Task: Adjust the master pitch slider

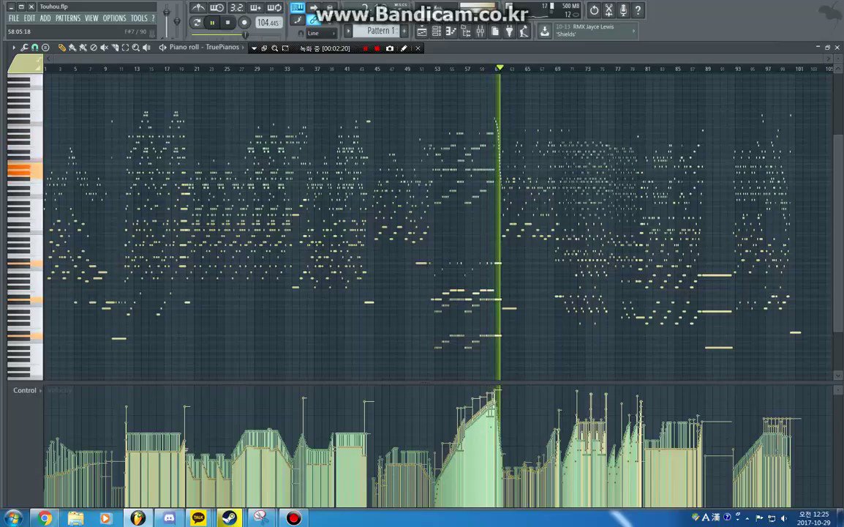Action: pos(177,20)
